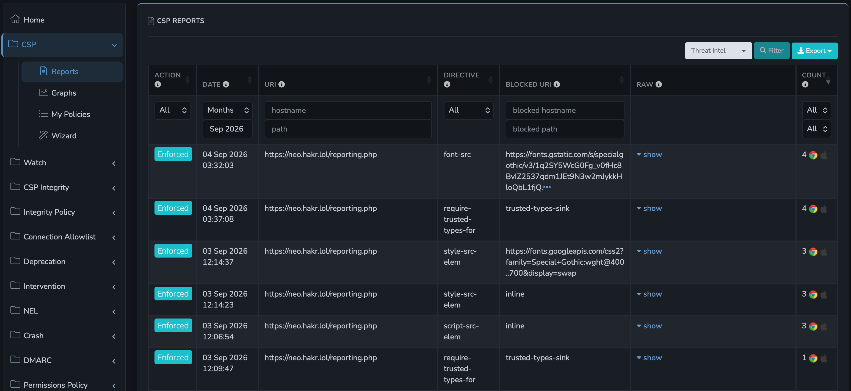
Task: Open the Months date range dropdown
Action: pyautogui.click(x=227, y=110)
